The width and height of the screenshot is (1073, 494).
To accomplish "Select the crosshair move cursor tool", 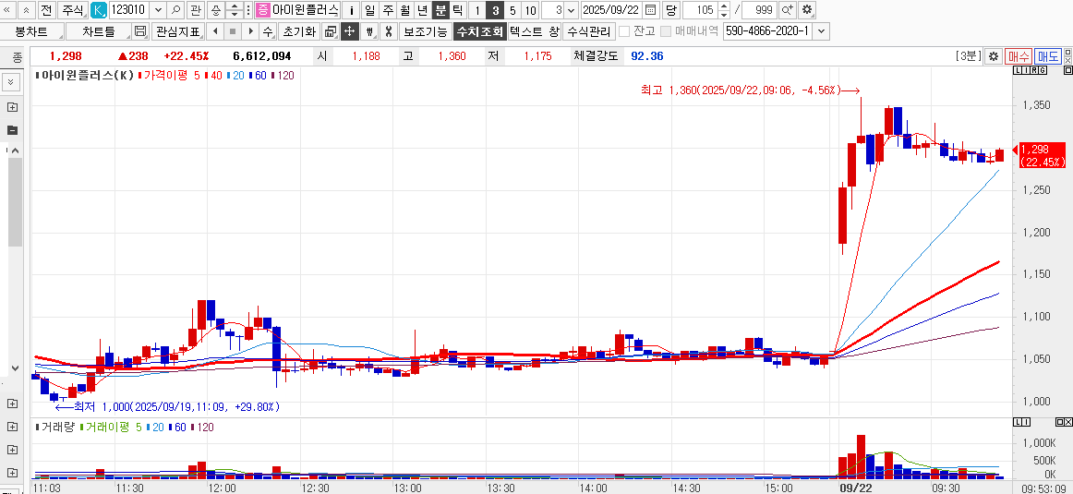I will (x=349, y=31).
